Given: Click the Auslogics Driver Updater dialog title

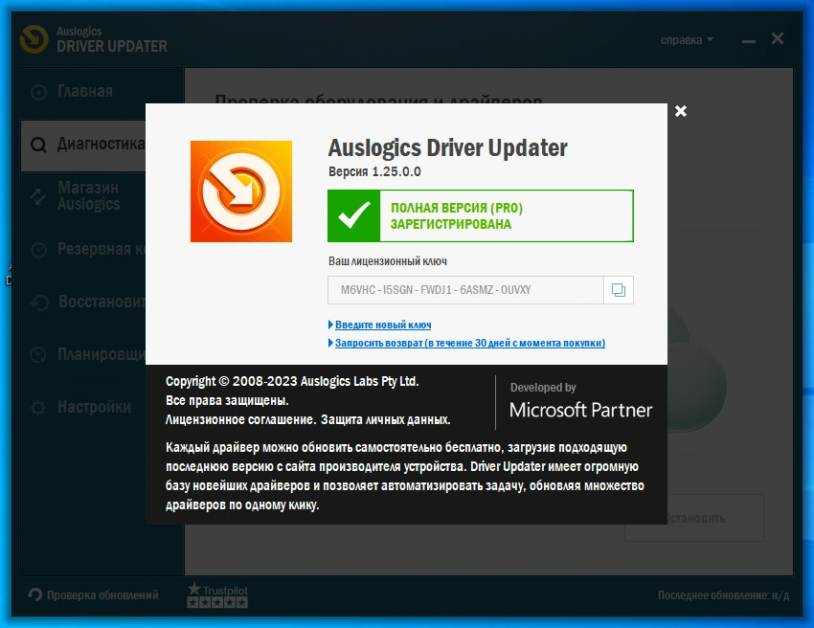Looking at the screenshot, I should 447,148.
